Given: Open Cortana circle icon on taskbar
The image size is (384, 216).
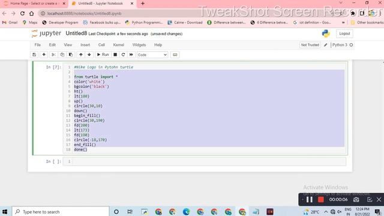Looking at the screenshot, I should (x=116, y=212).
